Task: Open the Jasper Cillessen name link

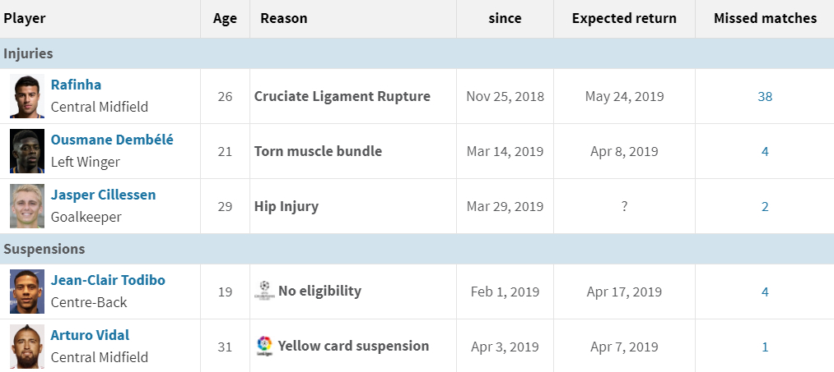Action: point(103,195)
